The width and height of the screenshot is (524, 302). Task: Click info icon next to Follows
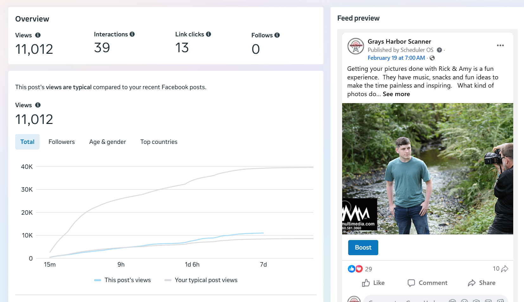(277, 35)
